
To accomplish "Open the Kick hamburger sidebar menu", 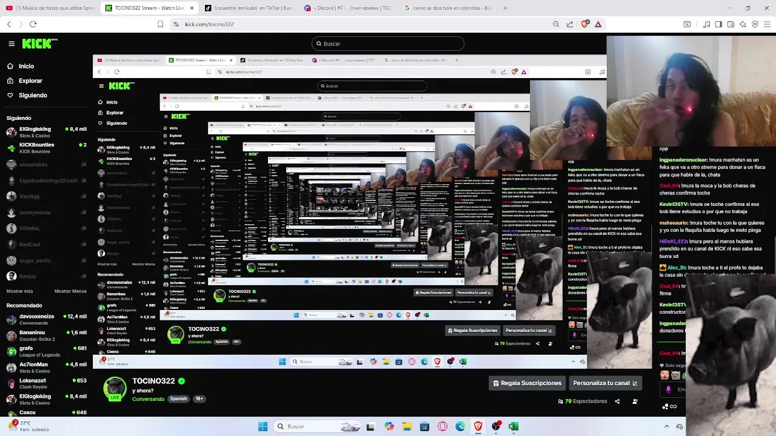I will click(x=12, y=44).
